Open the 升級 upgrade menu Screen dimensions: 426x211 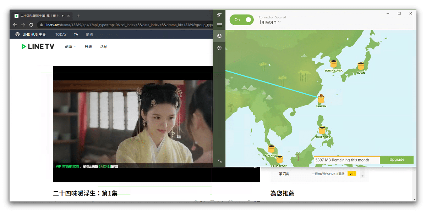click(88, 47)
